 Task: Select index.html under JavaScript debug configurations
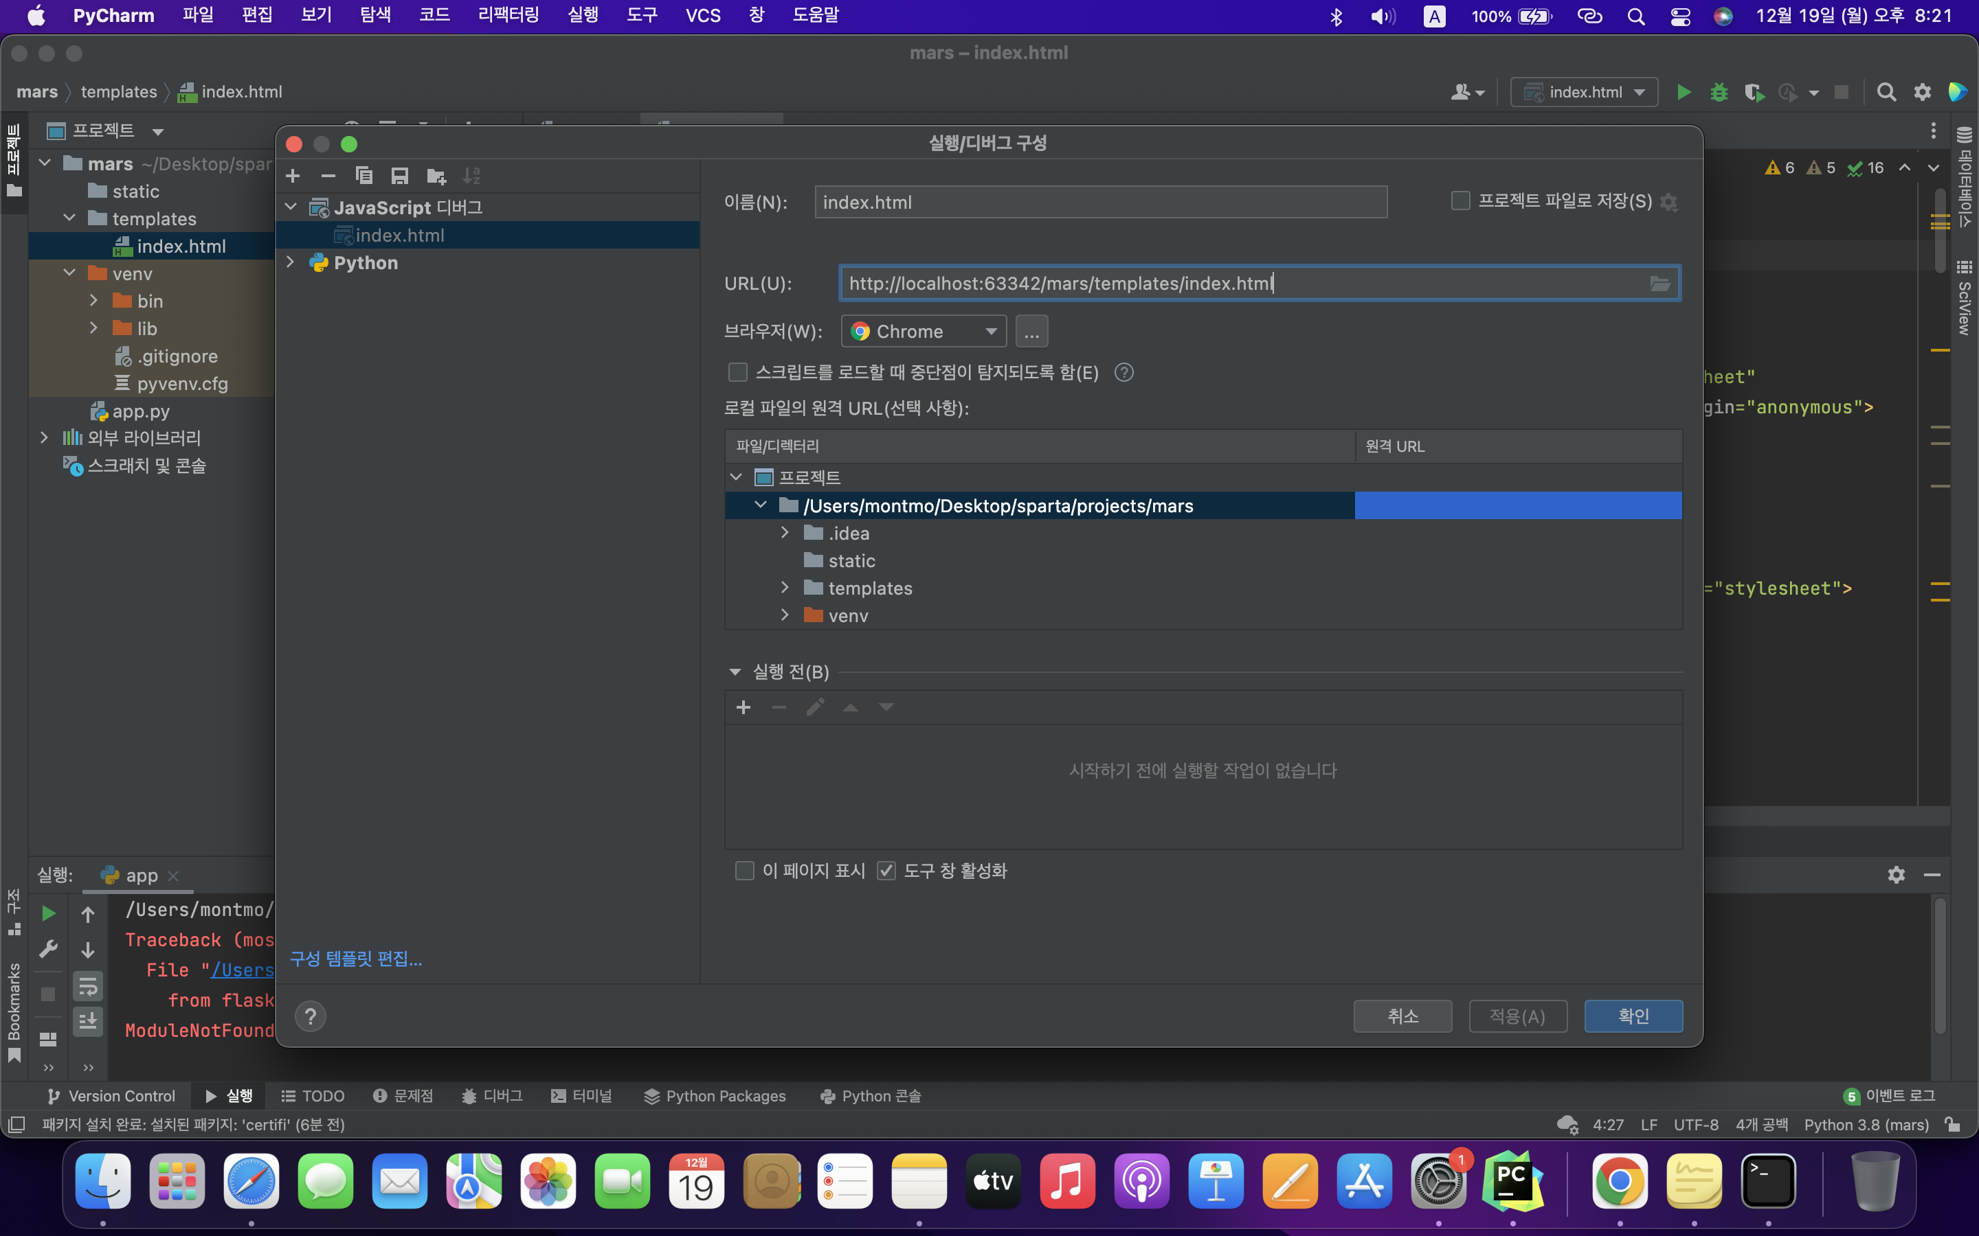(487, 236)
